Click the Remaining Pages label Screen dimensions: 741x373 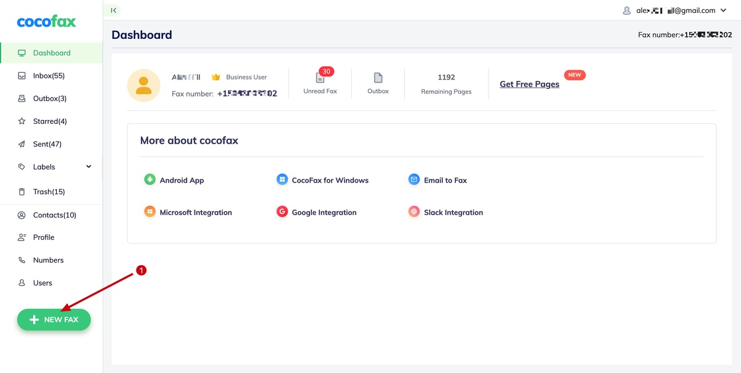[446, 92]
